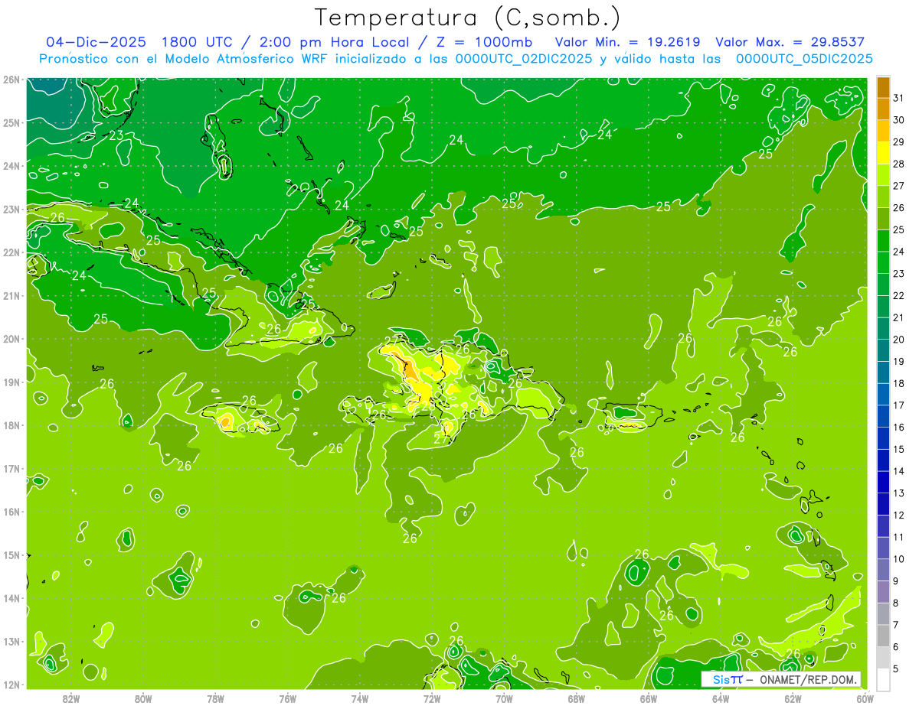Click the "68W" longitude axis label
The width and height of the screenshot is (919, 709).
click(577, 698)
